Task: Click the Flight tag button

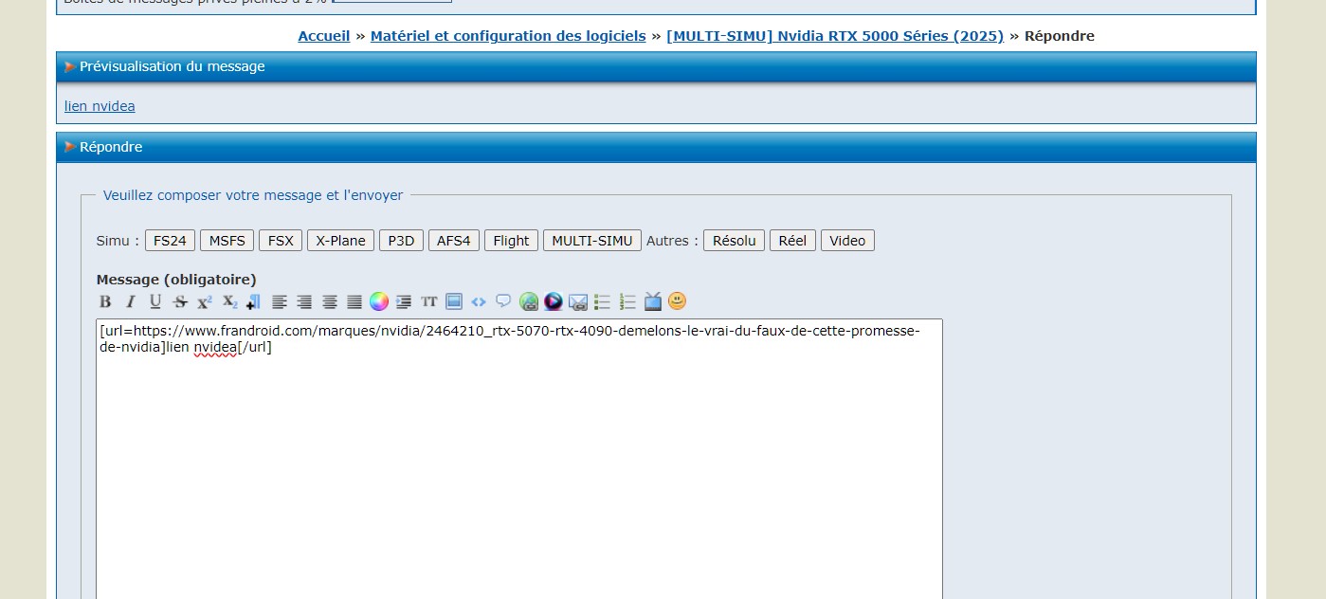Action: point(512,241)
